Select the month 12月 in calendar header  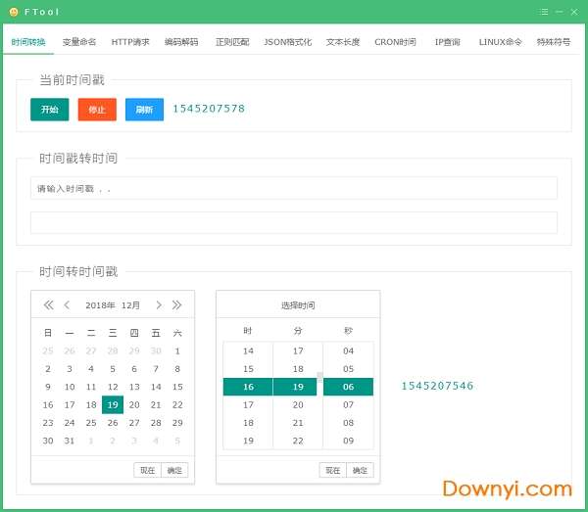130,305
